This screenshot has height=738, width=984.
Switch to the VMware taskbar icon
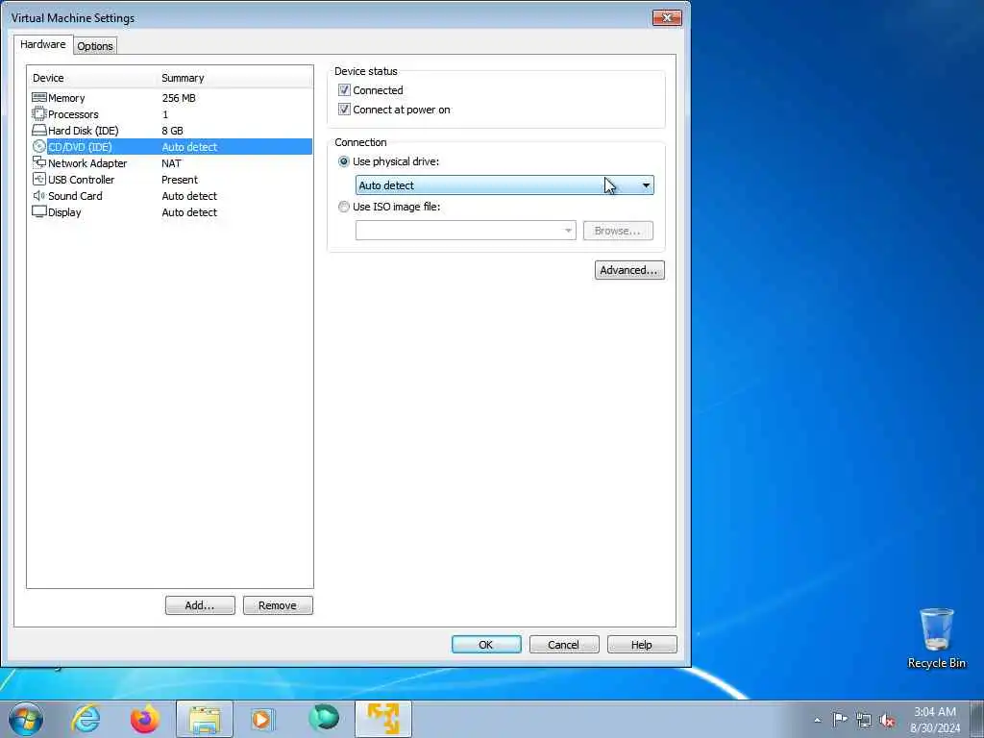(x=383, y=719)
